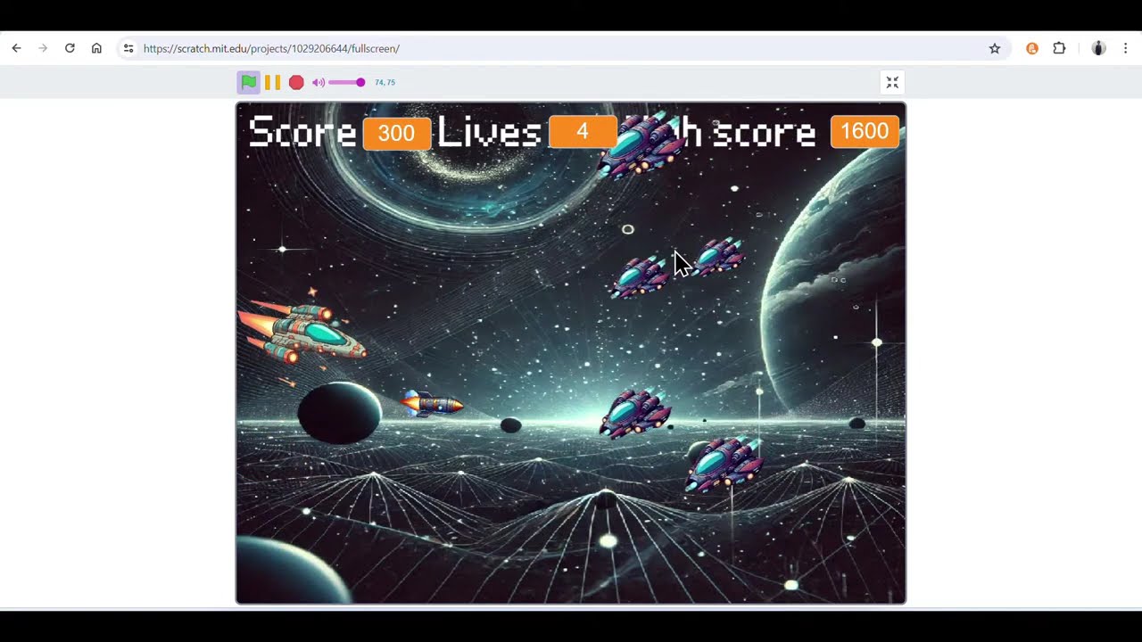Open the browser home page
Image resolution: width=1142 pixels, height=642 pixels.
coord(96,48)
